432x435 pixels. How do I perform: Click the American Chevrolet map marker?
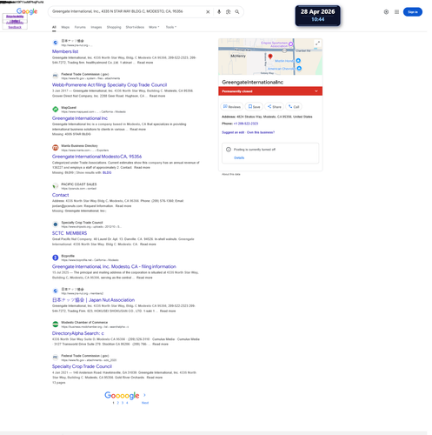[x=299, y=69]
